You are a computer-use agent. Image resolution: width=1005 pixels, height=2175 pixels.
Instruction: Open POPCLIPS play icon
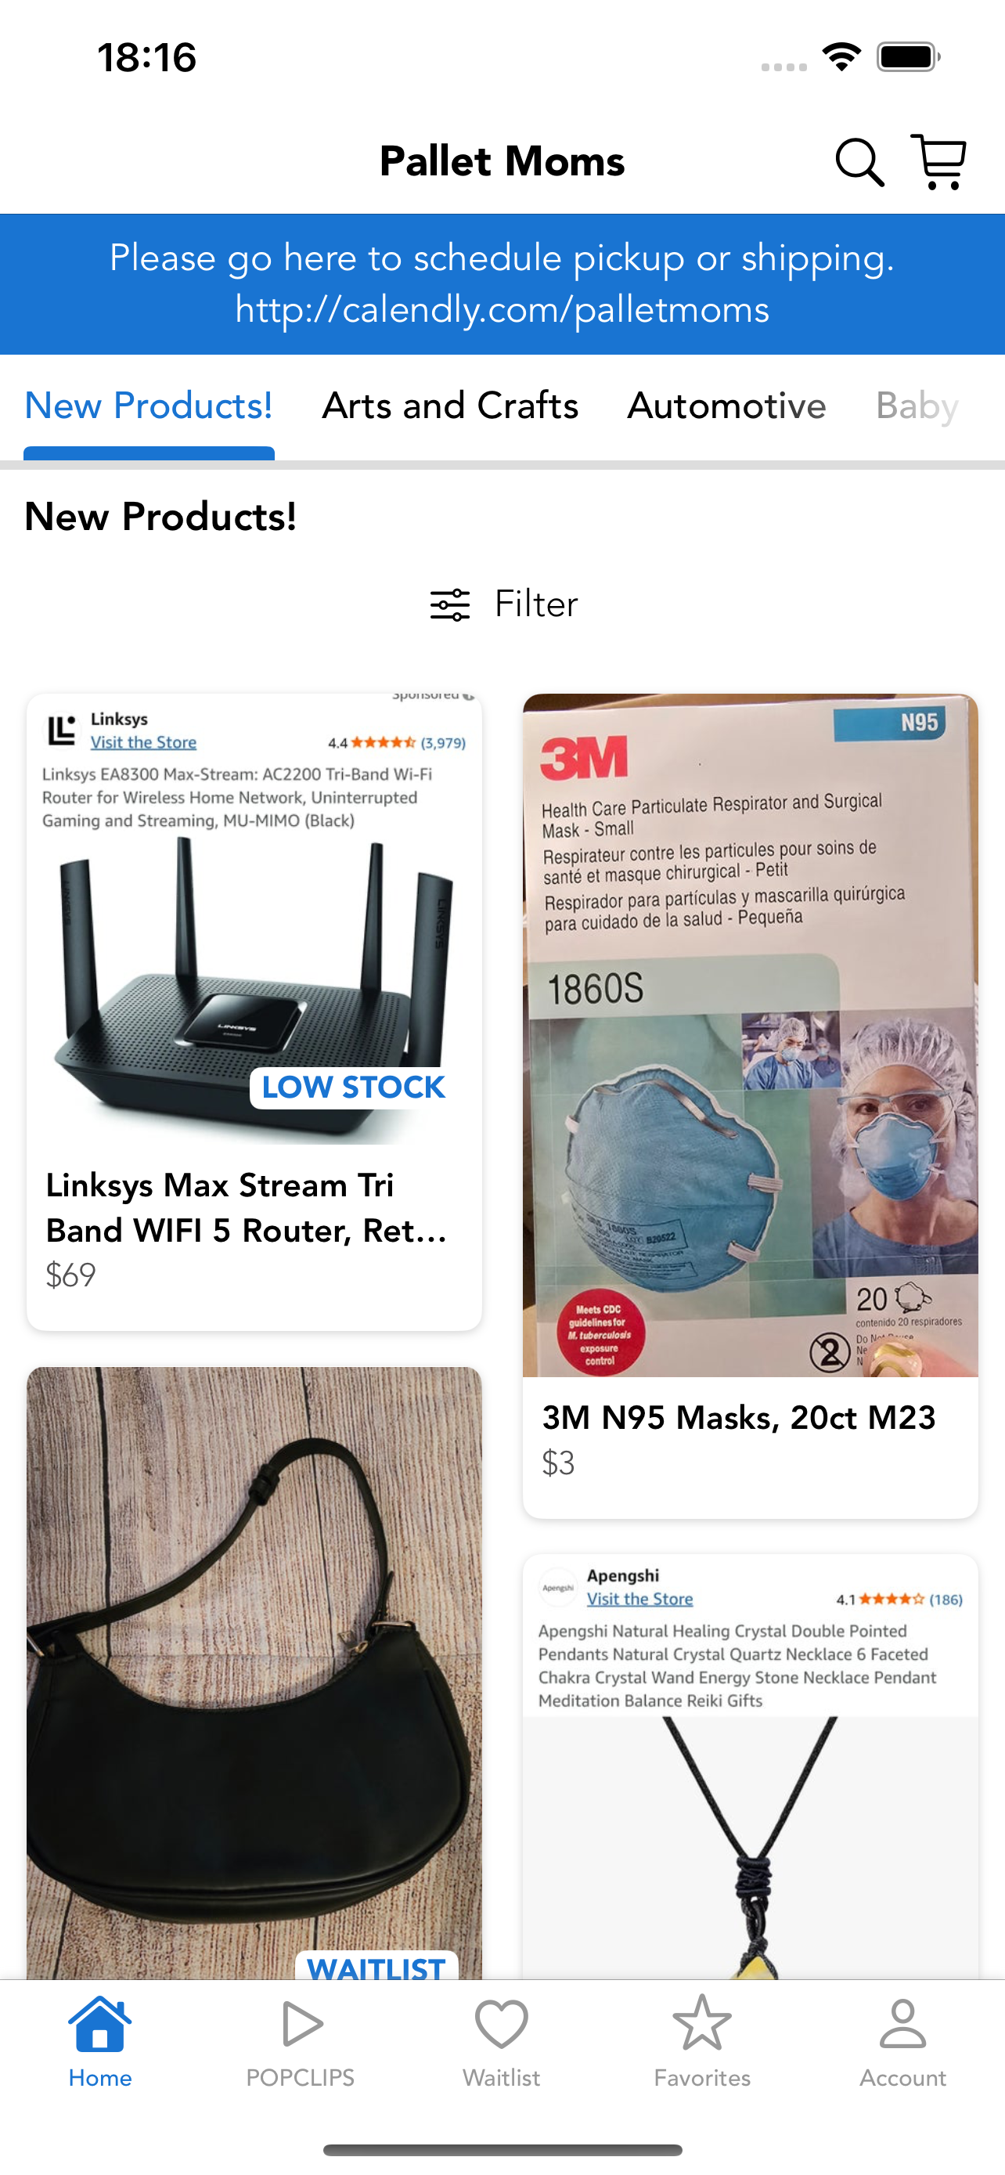point(301,2023)
